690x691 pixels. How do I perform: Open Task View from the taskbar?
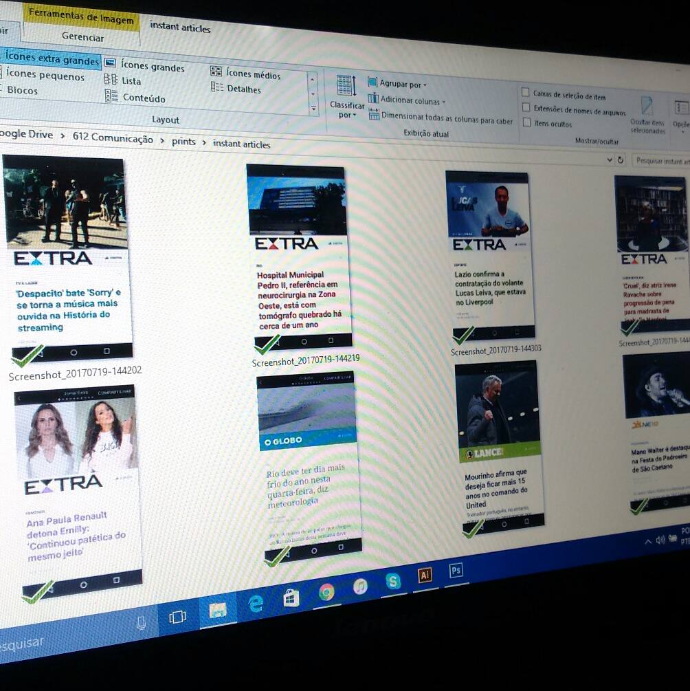(x=177, y=617)
